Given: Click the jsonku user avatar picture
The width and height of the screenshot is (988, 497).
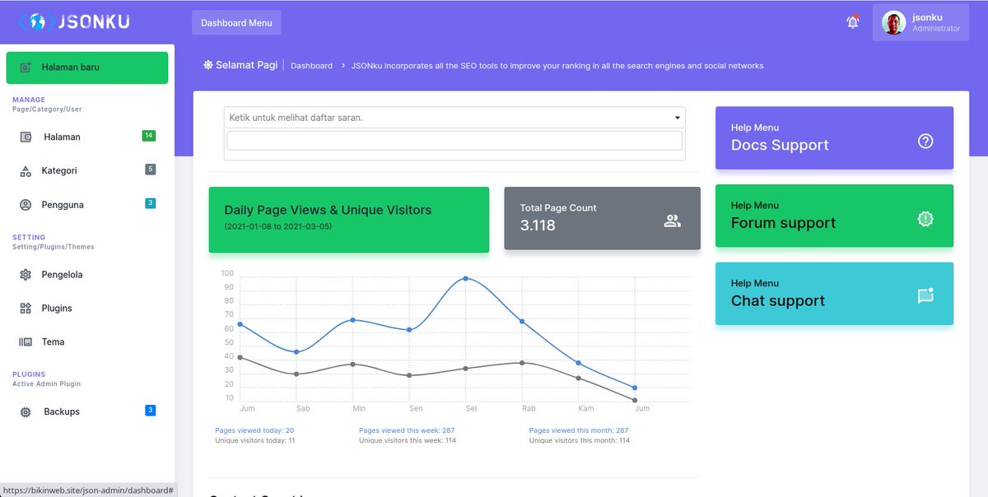Looking at the screenshot, I should click(894, 22).
